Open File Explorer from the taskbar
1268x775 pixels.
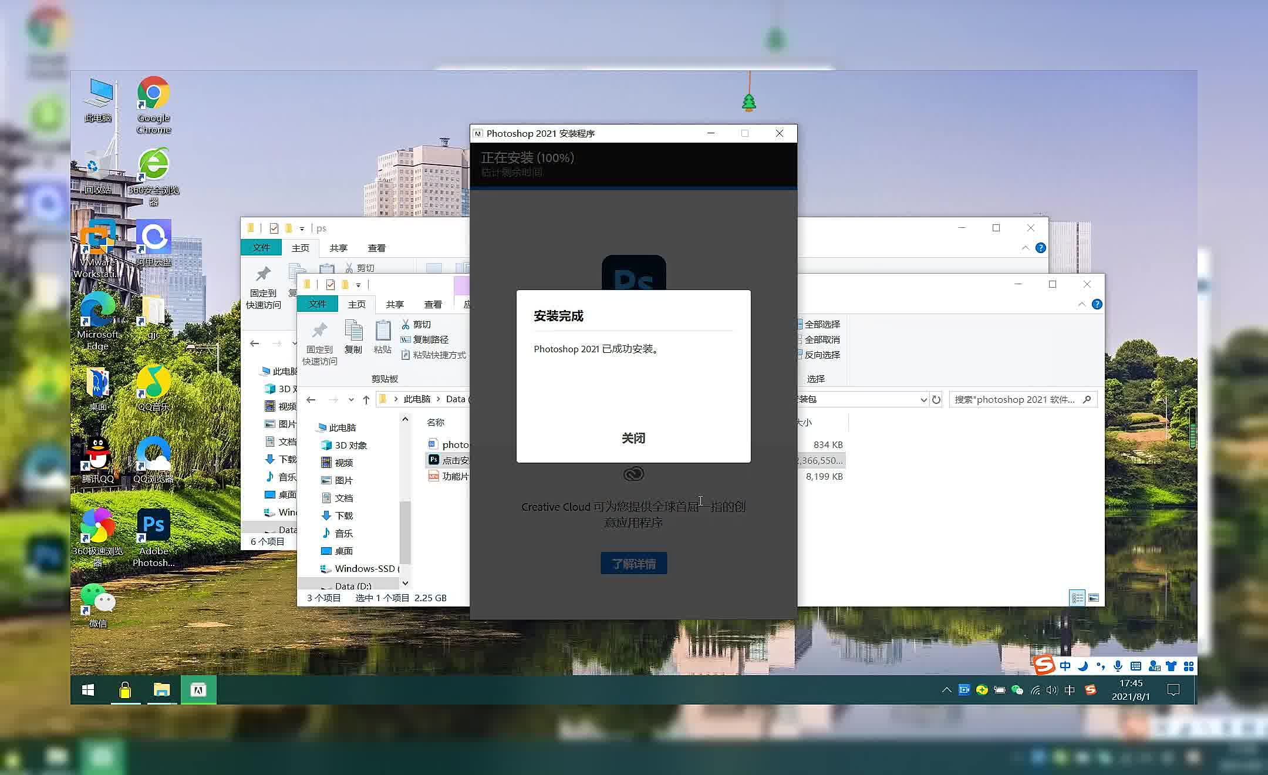pyautogui.click(x=161, y=690)
